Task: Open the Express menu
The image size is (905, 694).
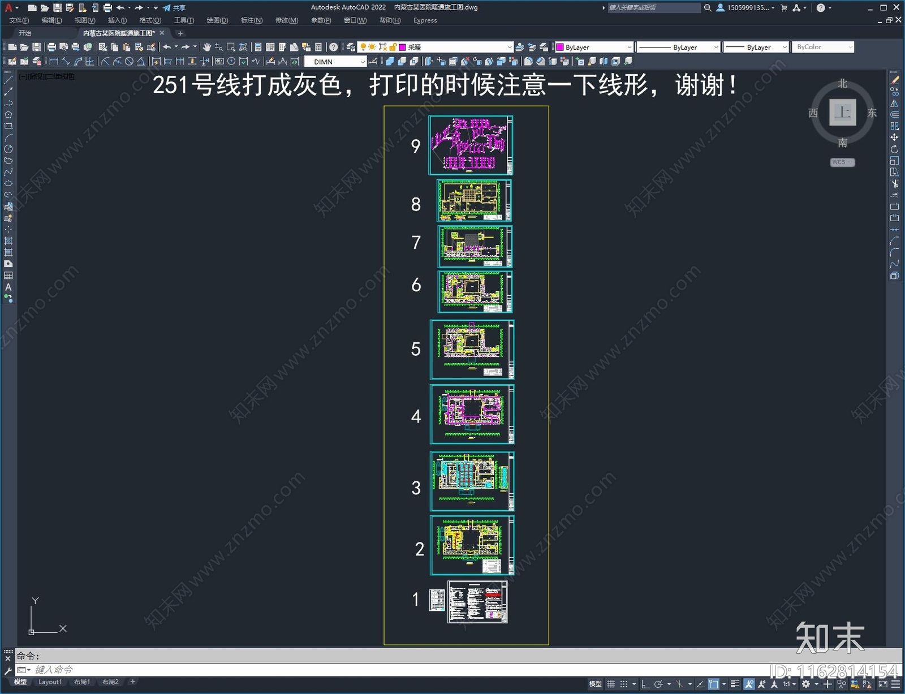Action: [x=425, y=20]
